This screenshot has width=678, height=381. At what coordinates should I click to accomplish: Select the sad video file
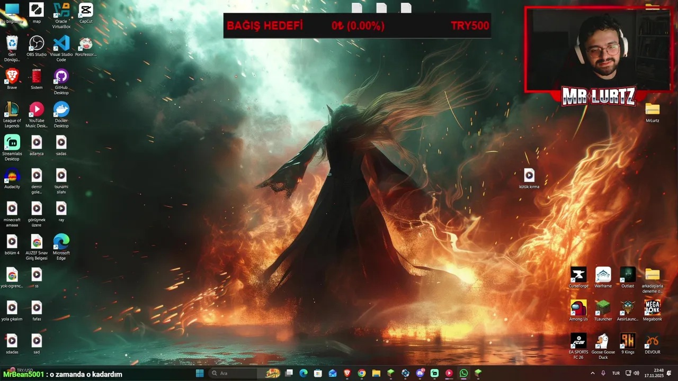point(37,343)
